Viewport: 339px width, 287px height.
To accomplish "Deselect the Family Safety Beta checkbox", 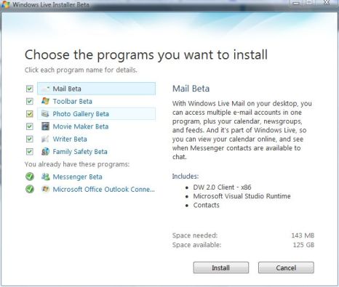I will tap(30, 152).
